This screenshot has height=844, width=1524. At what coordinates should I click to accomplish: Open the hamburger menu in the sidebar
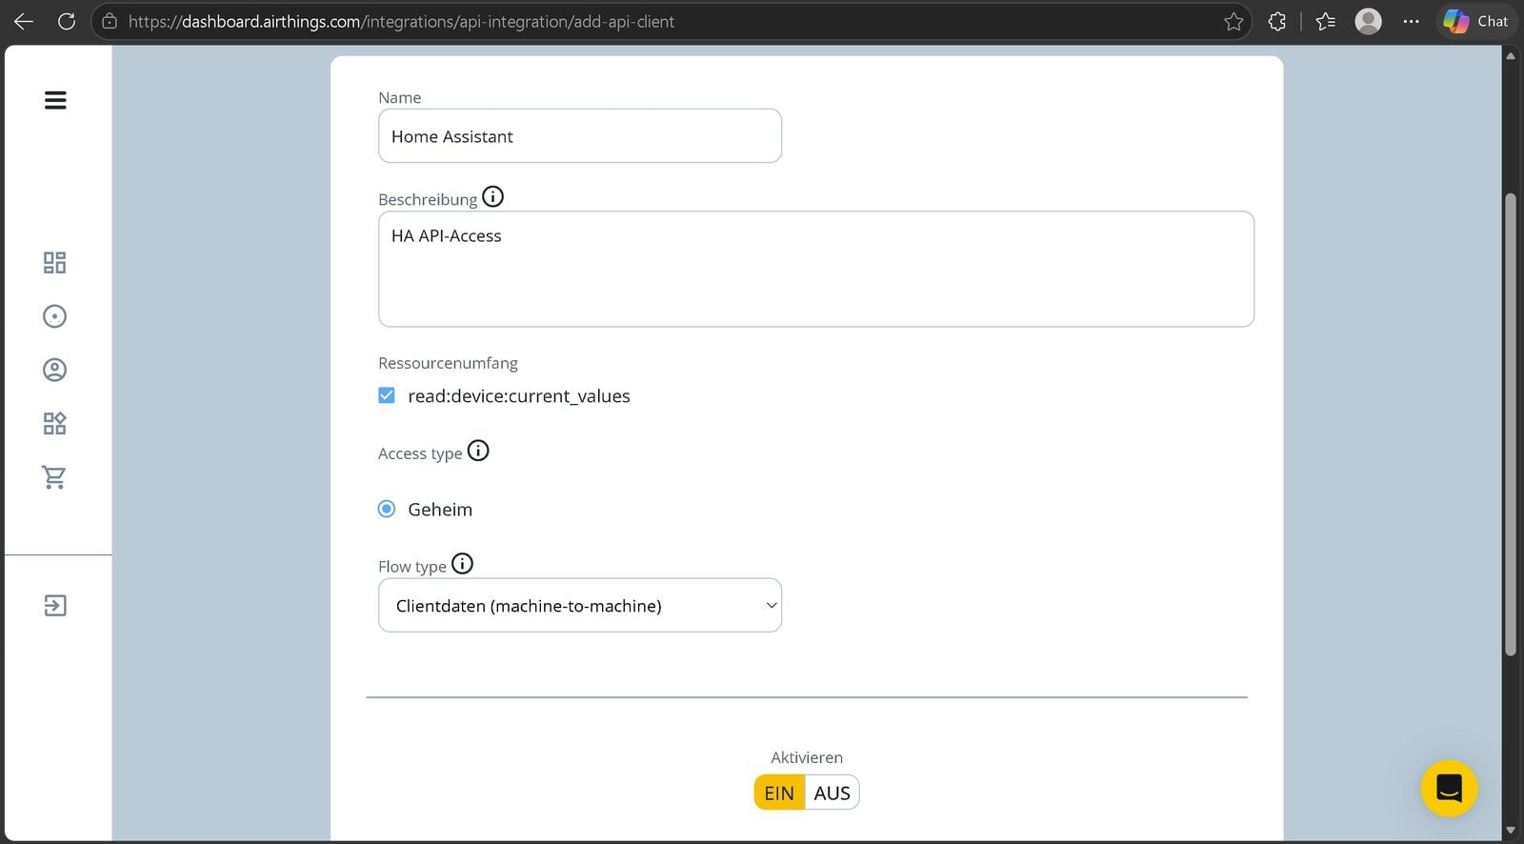pyautogui.click(x=55, y=100)
